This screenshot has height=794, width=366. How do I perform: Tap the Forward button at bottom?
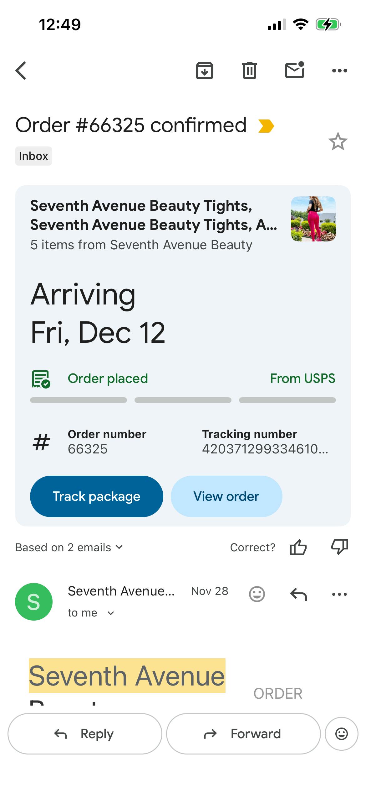[243, 734]
